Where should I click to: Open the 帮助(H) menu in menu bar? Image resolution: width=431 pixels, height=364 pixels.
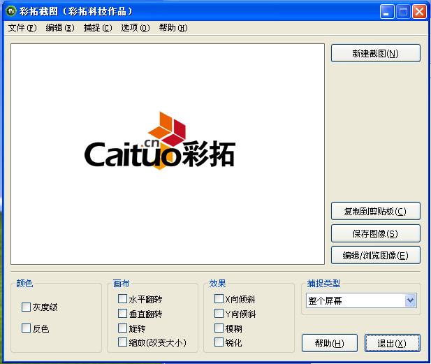point(173,28)
